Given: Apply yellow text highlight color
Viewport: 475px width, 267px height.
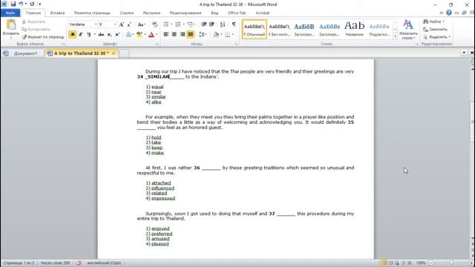Looking at the screenshot, I should [x=139, y=35].
